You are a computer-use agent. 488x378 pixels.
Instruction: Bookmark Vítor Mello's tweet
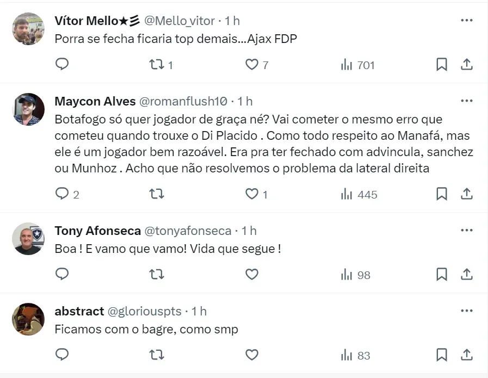442,65
